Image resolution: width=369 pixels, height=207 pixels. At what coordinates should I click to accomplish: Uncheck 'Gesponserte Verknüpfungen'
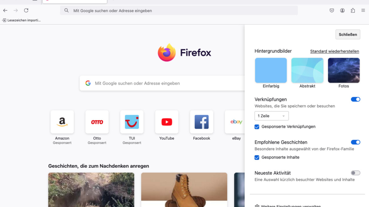tap(257, 127)
